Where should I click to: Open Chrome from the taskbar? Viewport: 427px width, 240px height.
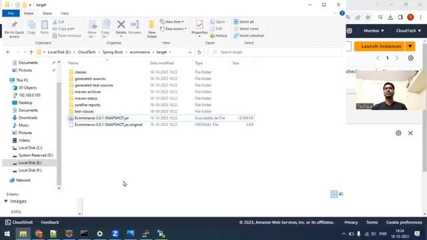point(39,233)
